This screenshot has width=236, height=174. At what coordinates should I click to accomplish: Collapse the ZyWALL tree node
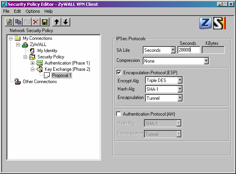[x=18, y=44]
